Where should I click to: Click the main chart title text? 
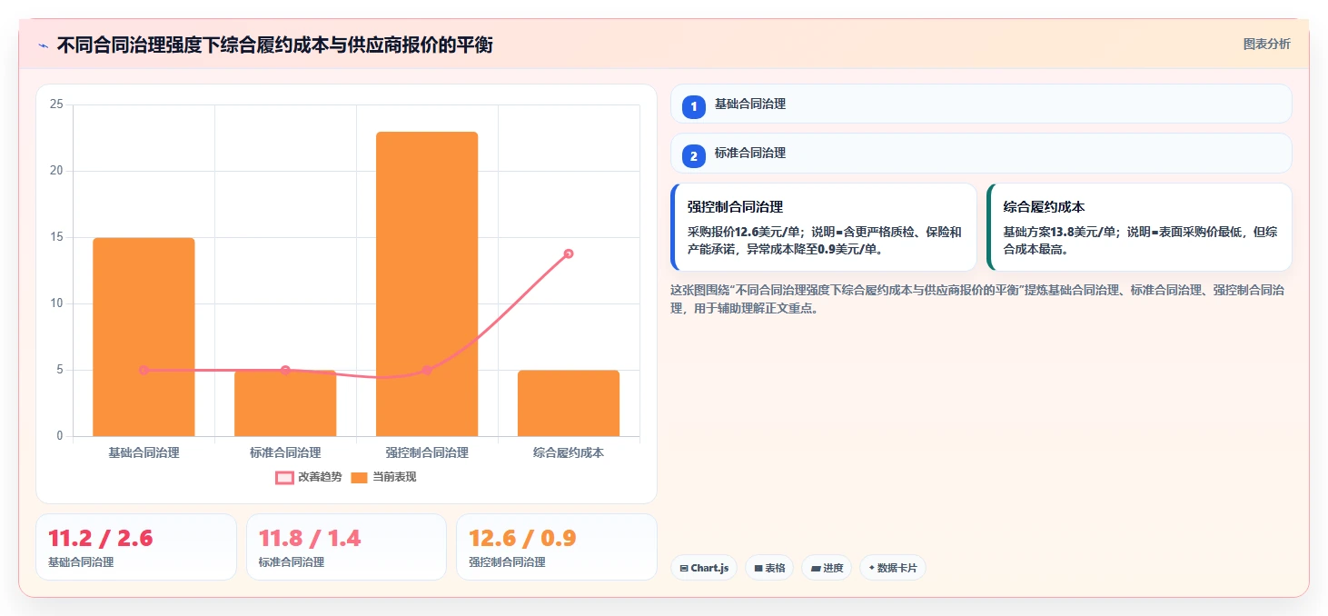click(274, 45)
